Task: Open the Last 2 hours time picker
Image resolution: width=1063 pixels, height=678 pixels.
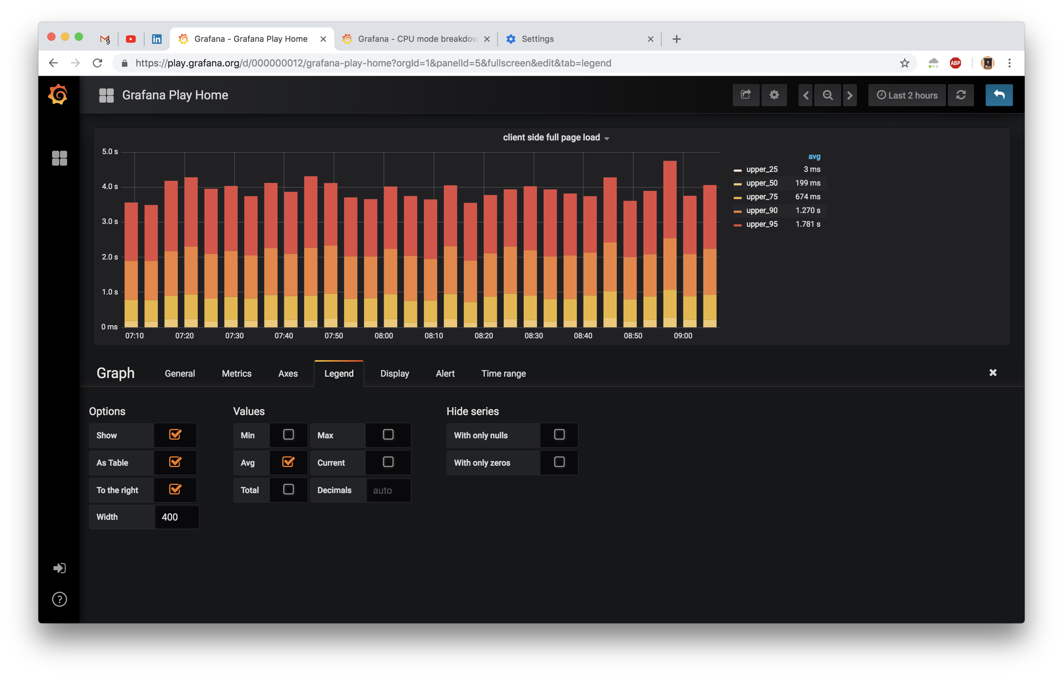Action: click(907, 95)
